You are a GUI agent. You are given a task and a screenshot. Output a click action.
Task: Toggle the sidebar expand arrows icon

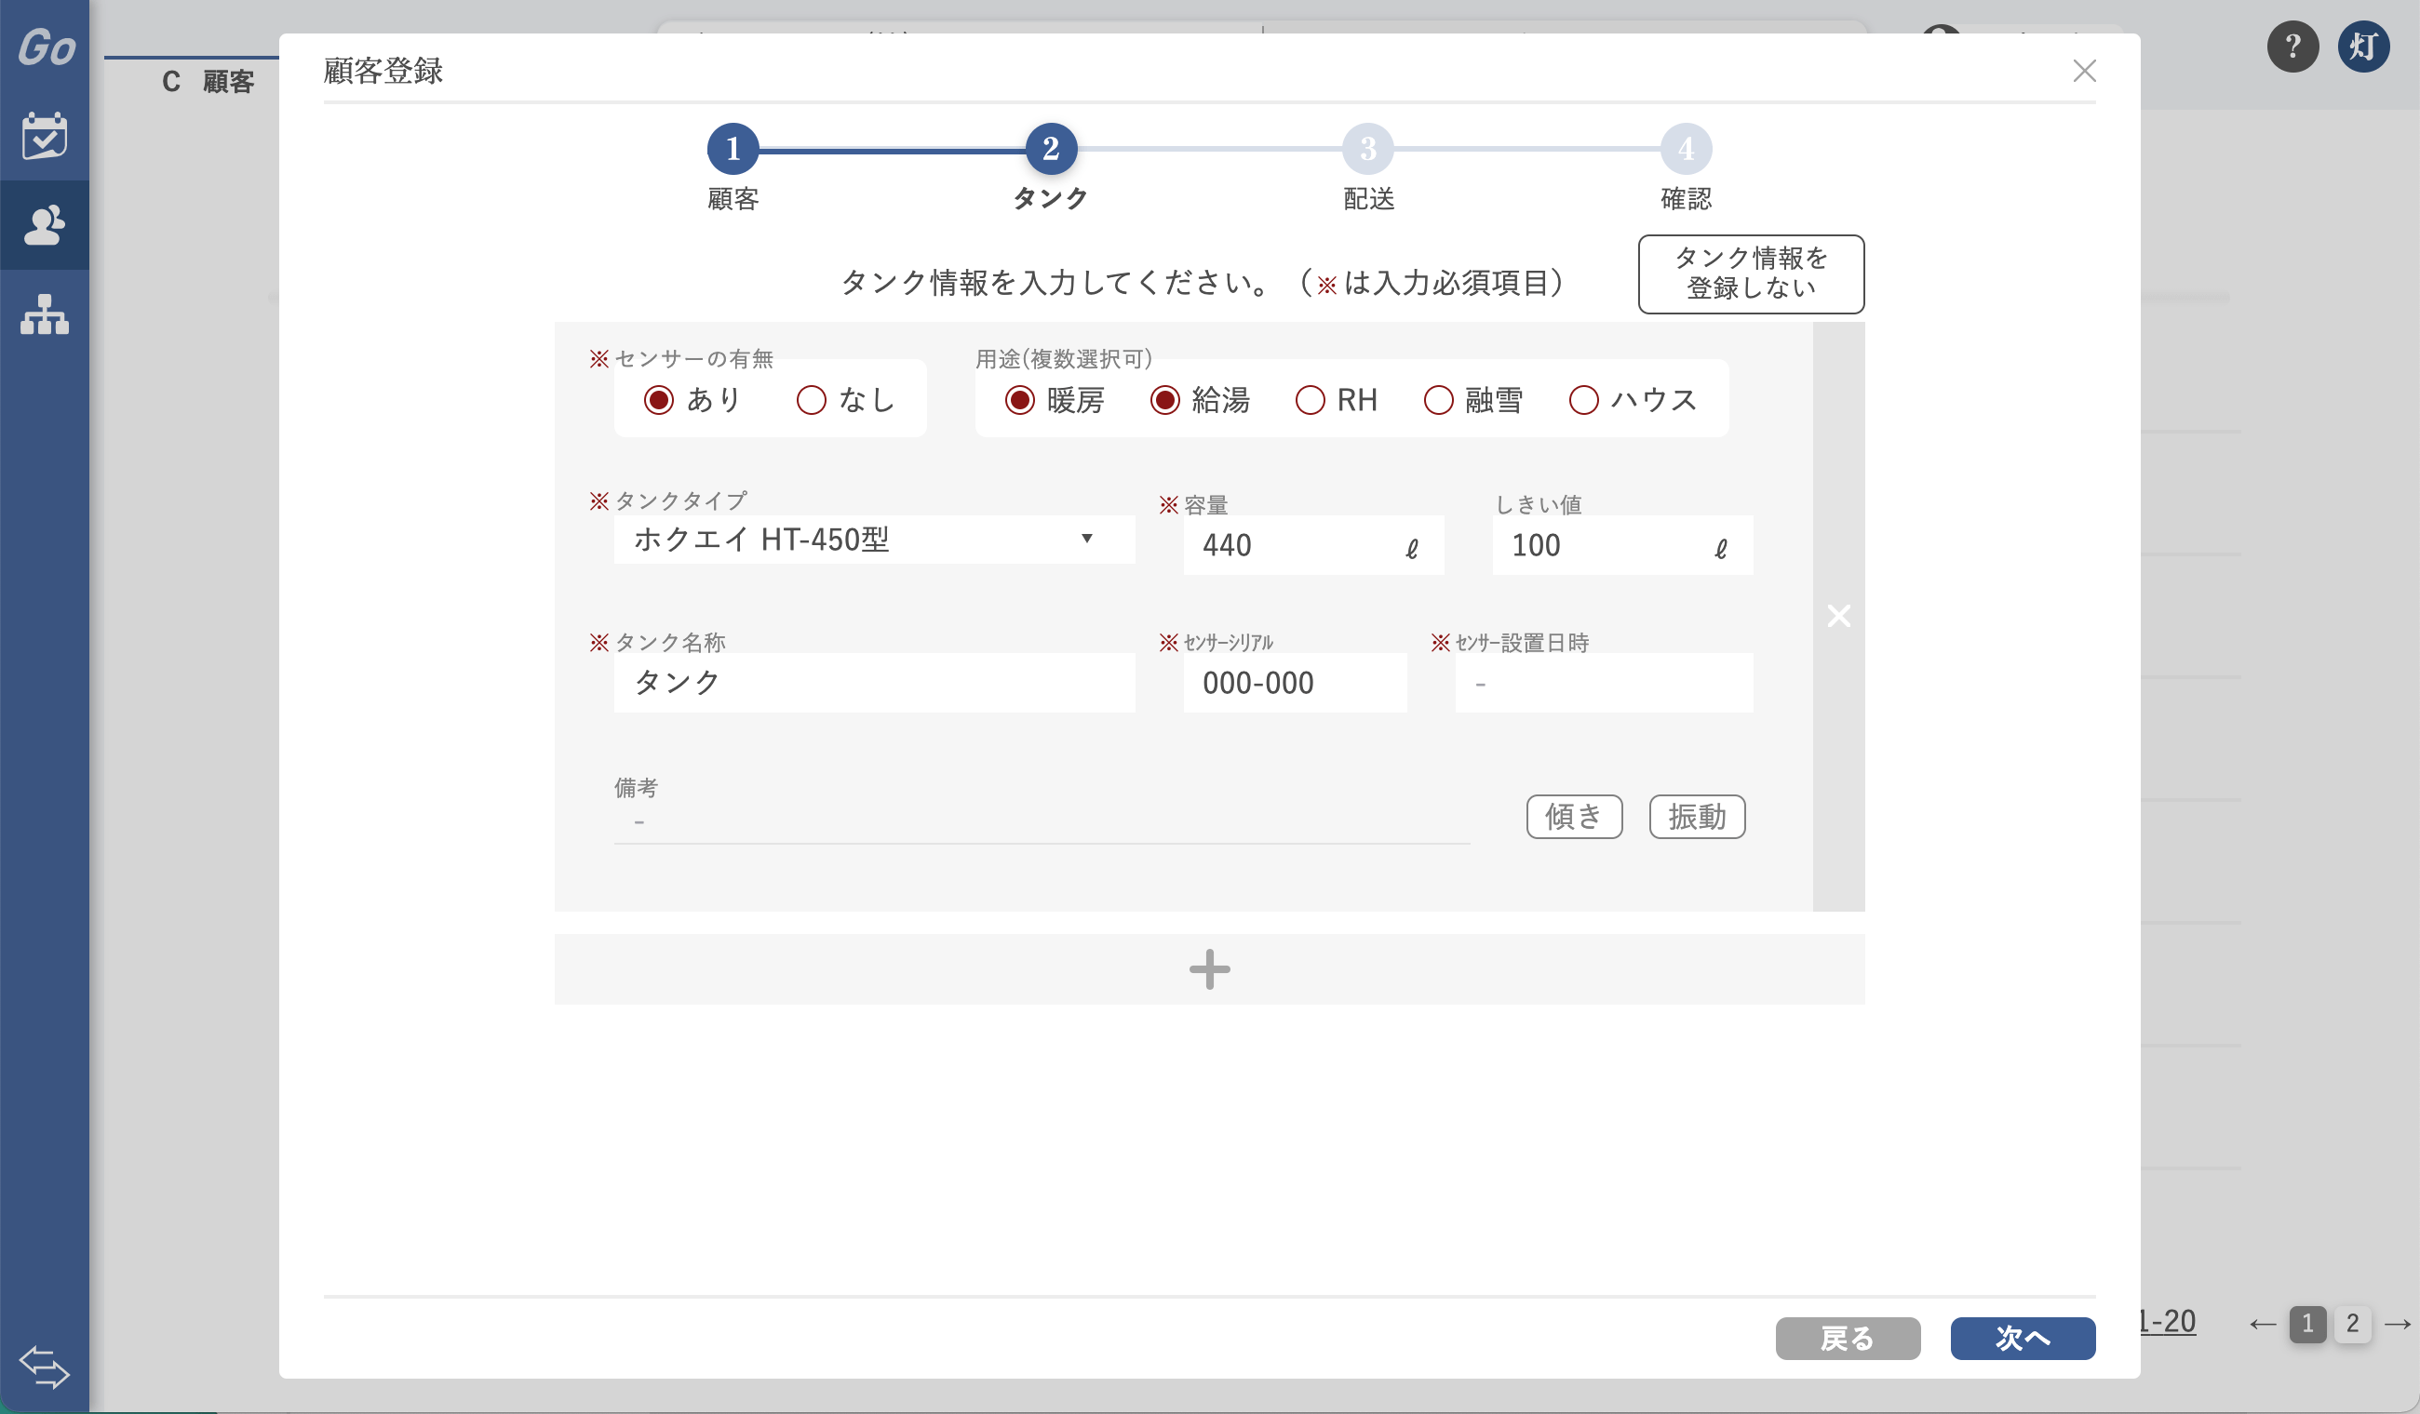click(x=44, y=1366)
